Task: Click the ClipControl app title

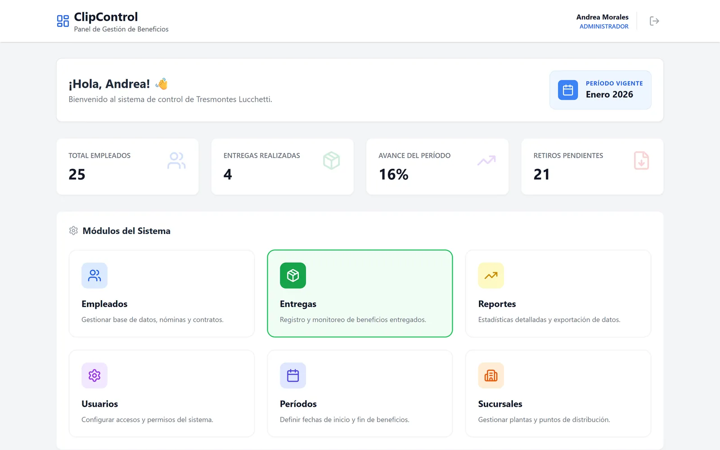Action: [106, 17]
